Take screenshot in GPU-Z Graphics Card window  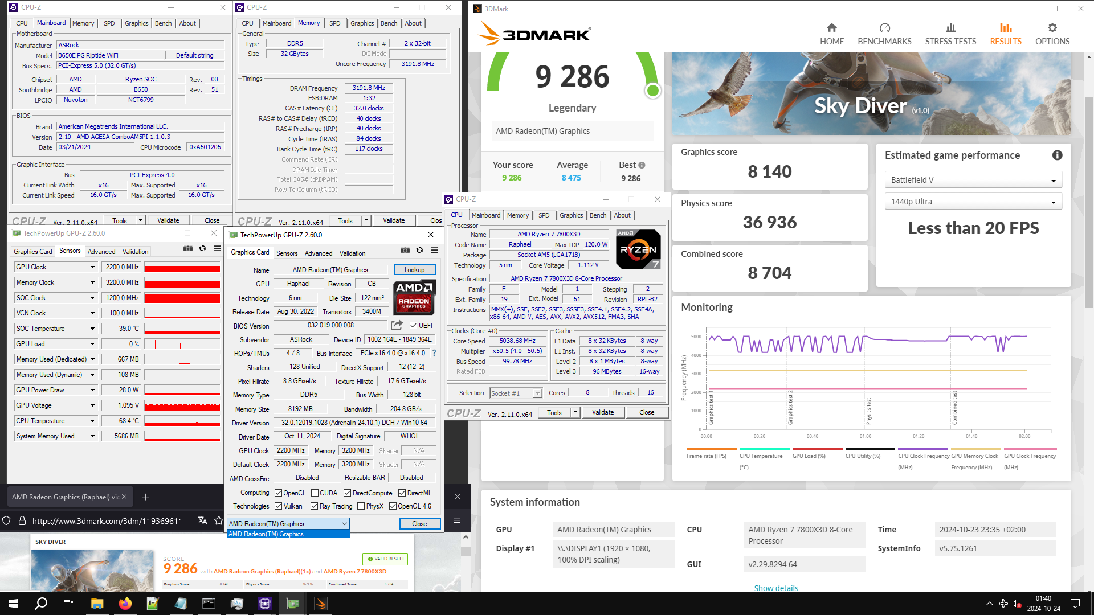pyautogui.click(x=405, y=250)
